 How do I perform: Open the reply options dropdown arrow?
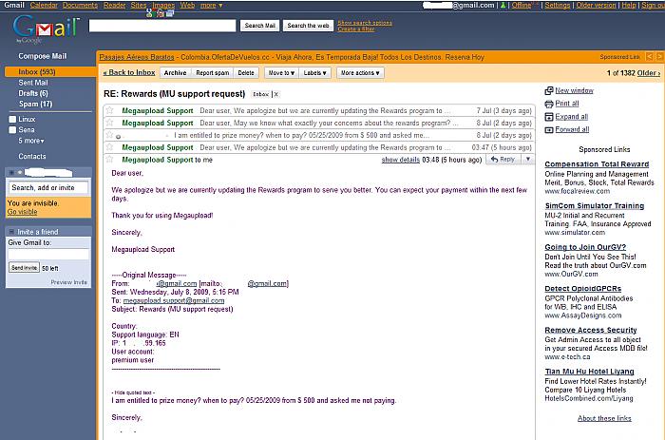tap(527, 159)
